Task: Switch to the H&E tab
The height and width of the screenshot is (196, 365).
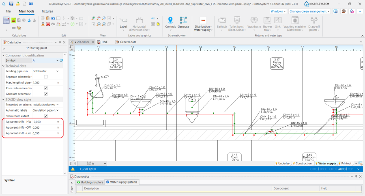Action: [x=103, y=42]
